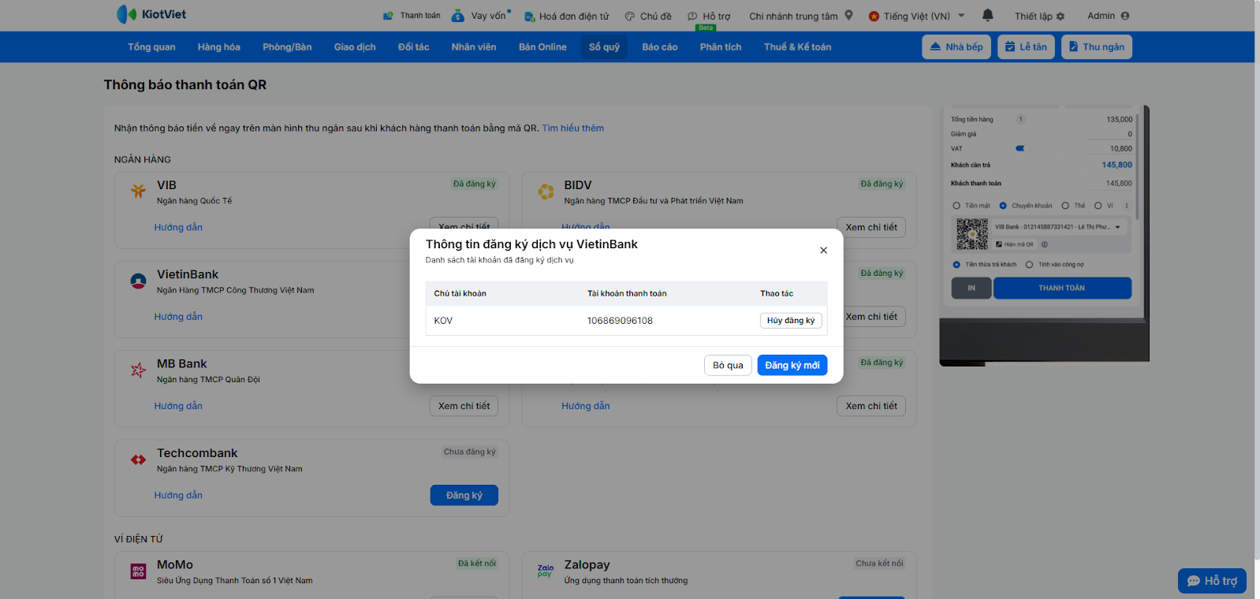
Task: Select account number 106869096108
Action: pos(620,321)
